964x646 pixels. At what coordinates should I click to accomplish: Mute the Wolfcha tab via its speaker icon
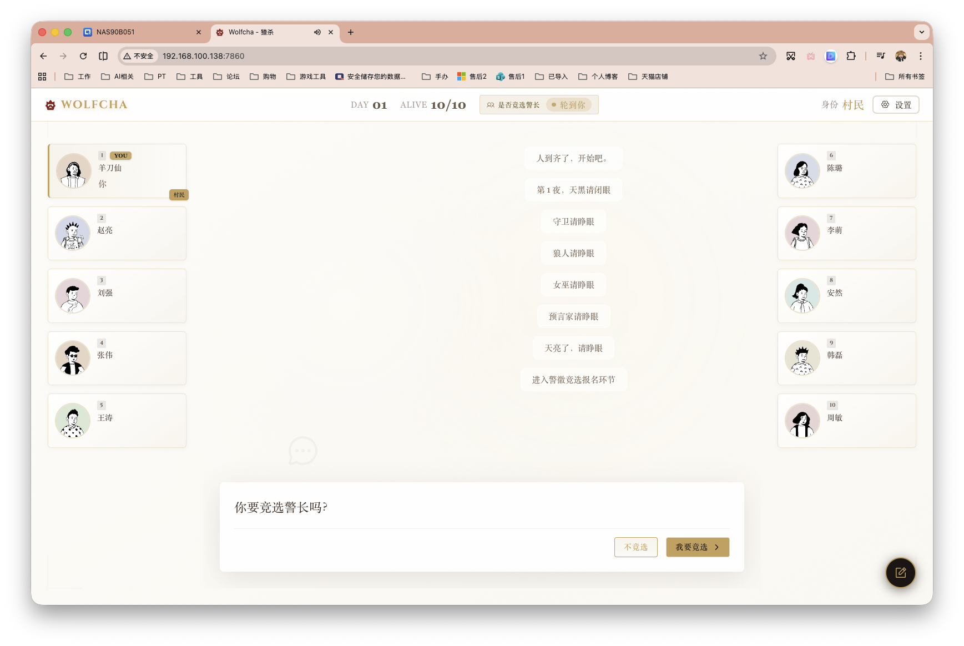(x=317, y=32)
